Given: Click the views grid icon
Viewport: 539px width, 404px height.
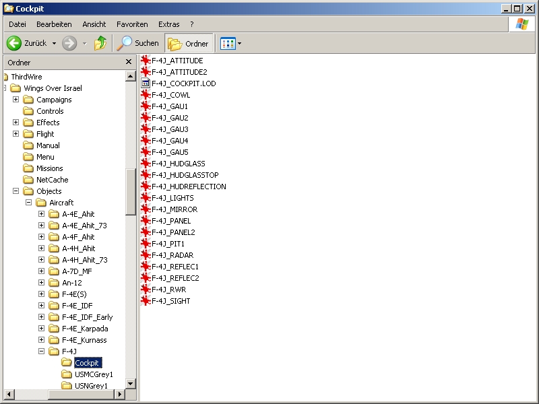Looking at the screenshot, I should 228,44.
